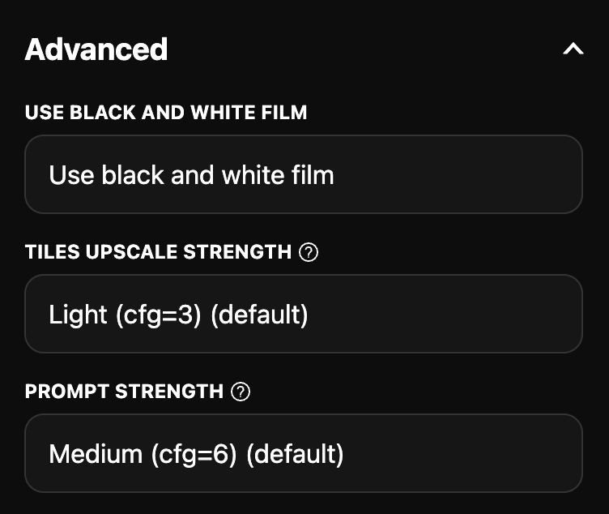The height and width of the screenshot is (514, 609).
Task: Open the Tiles Upscale Strength dropdown
Action: coord(304,314)
